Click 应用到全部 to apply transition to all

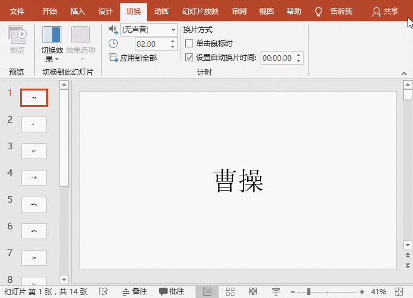pos(133,58)
